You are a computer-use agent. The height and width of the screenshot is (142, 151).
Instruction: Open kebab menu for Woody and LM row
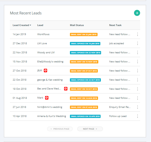tap(138, 53)
